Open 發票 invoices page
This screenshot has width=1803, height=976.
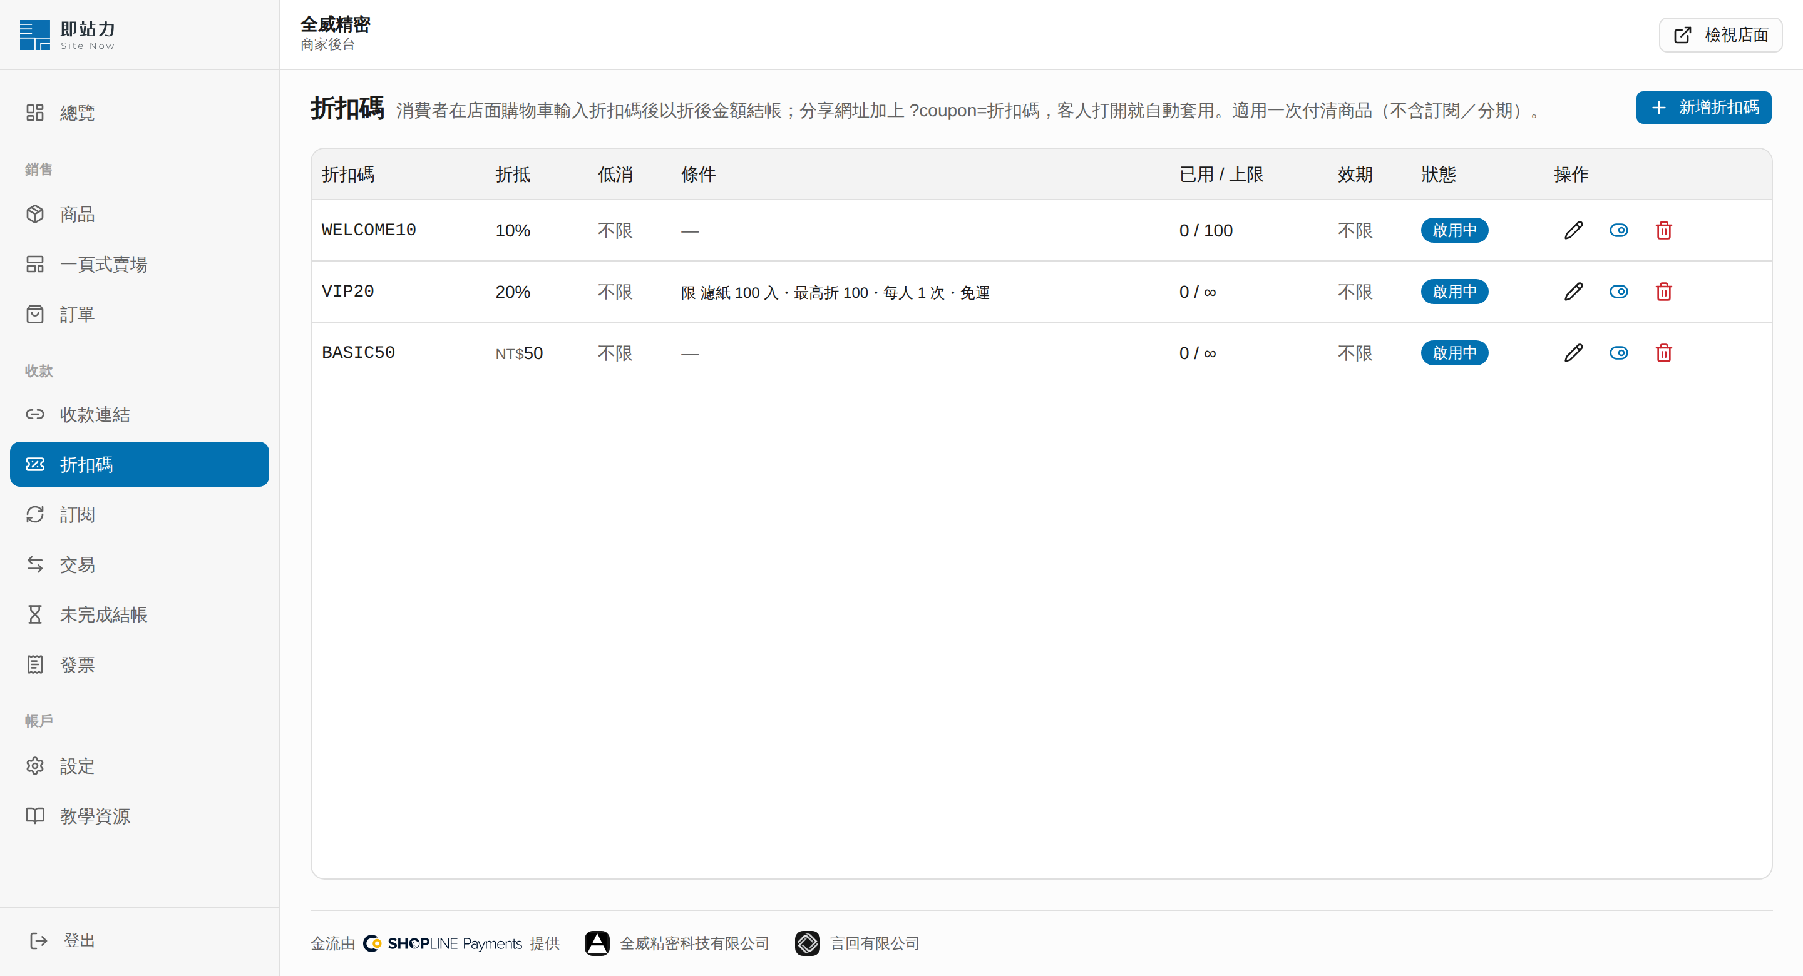pyautogui.click(x=139, y=664)
